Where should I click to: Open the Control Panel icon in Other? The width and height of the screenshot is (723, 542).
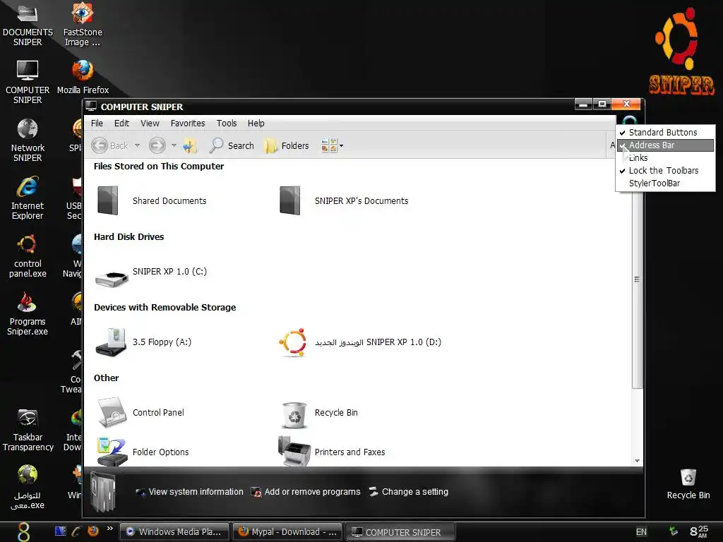tap(111, 412)
